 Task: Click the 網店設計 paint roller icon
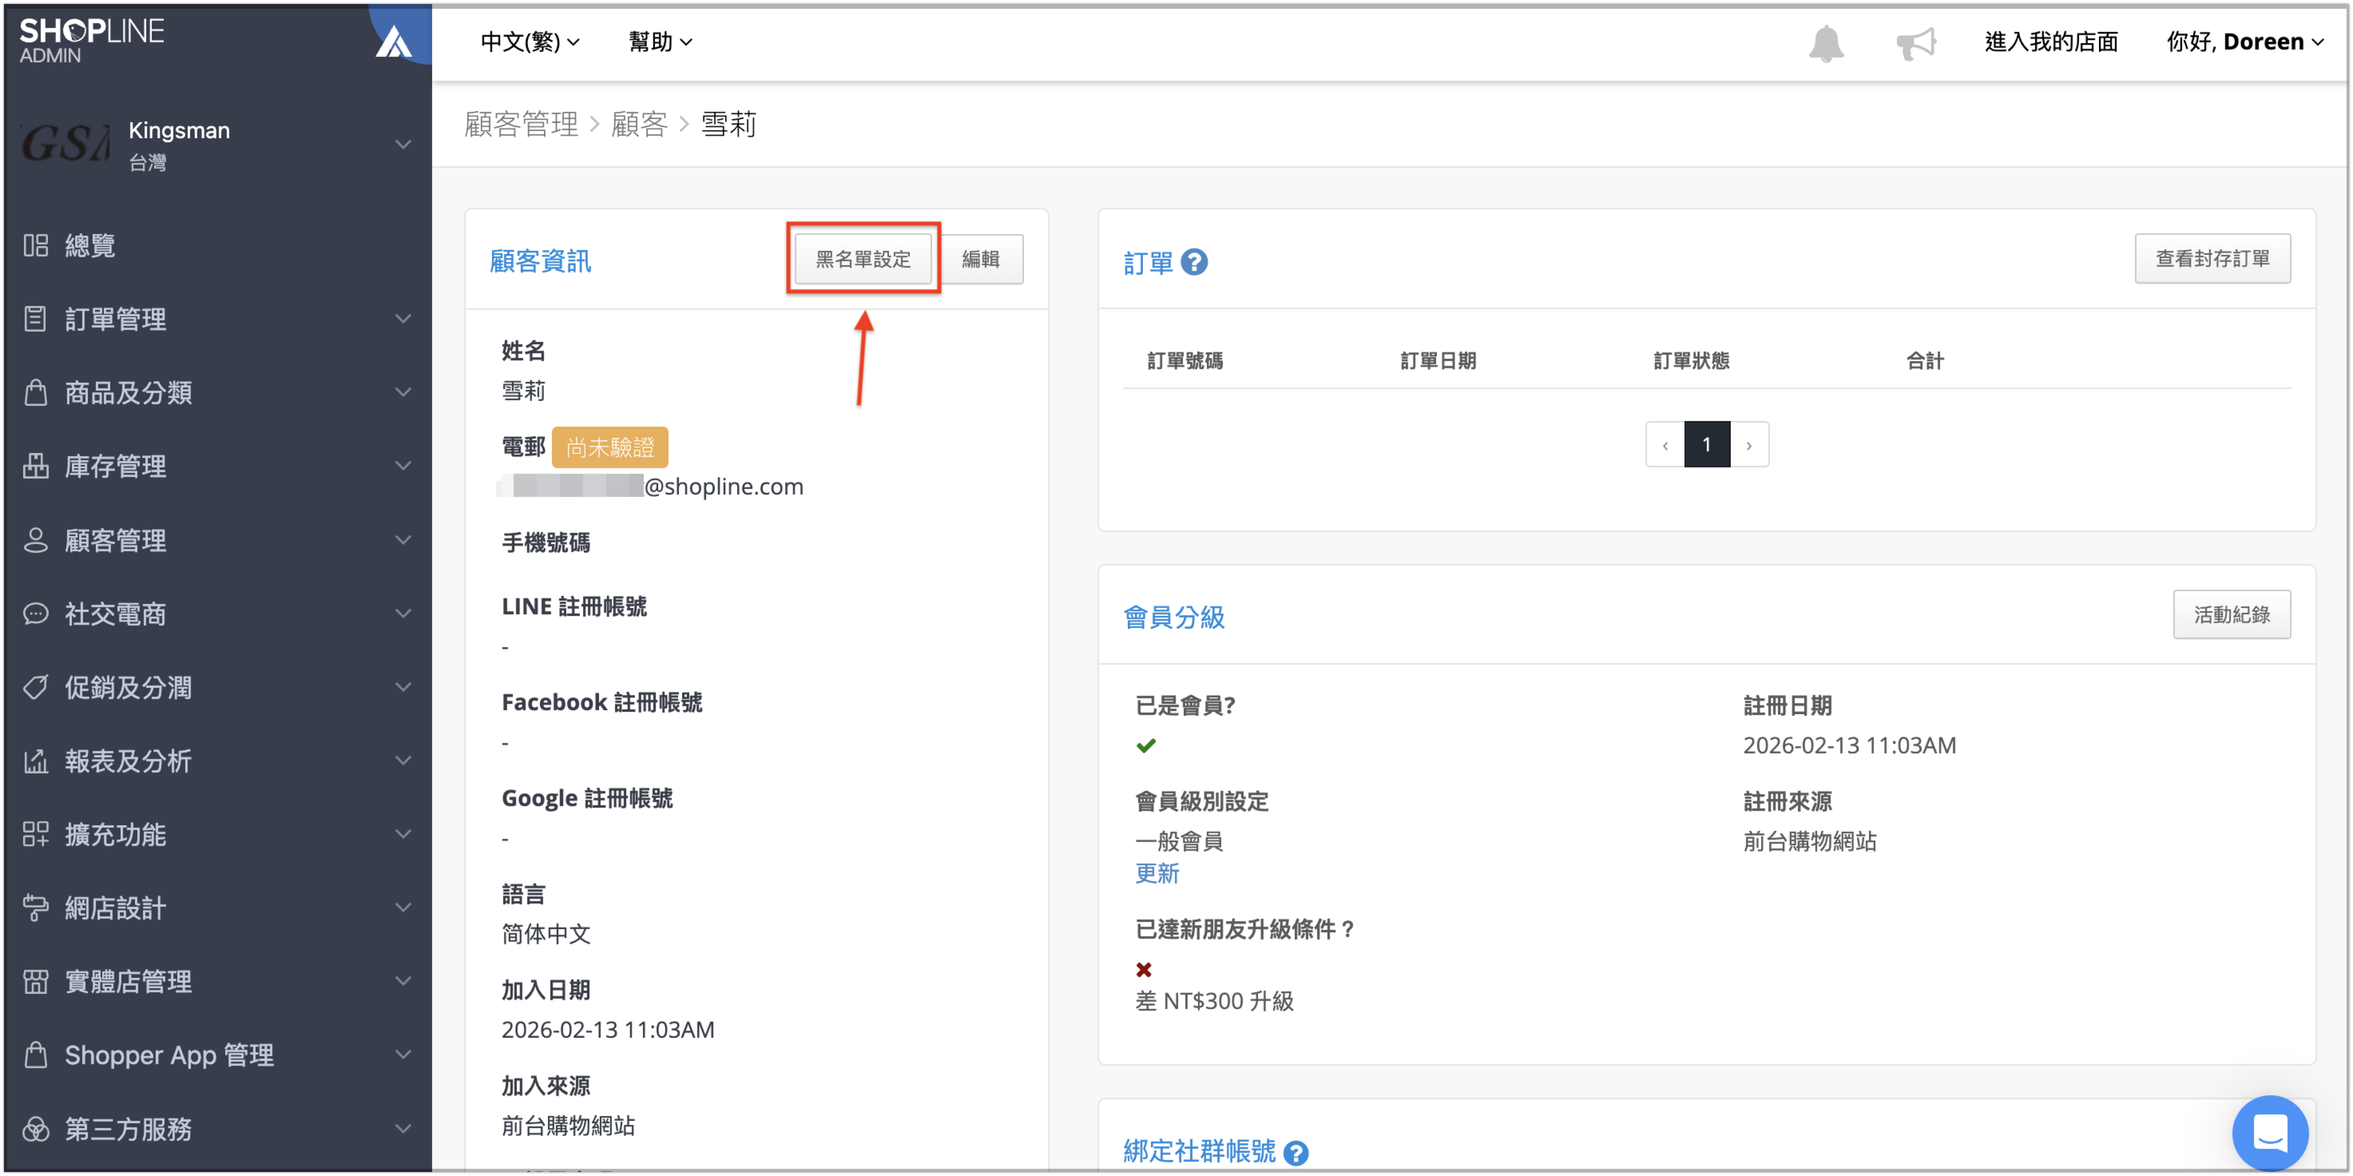pos(36,907)
